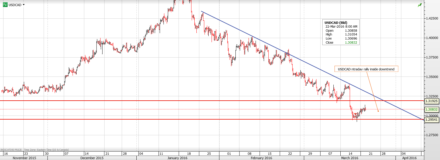The width and height of the screenshot is (440, 160).
Task: Open the USDCAD symbol dropdown arrow
Action: 24,5
